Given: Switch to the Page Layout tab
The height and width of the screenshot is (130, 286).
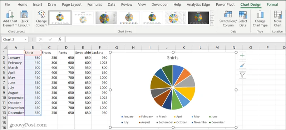Looking at the screenshot, I should 72,5.
